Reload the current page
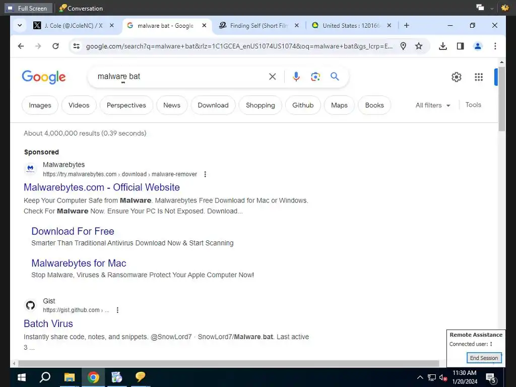The height and width of the screenshot is (387, 516). (55, 46)
